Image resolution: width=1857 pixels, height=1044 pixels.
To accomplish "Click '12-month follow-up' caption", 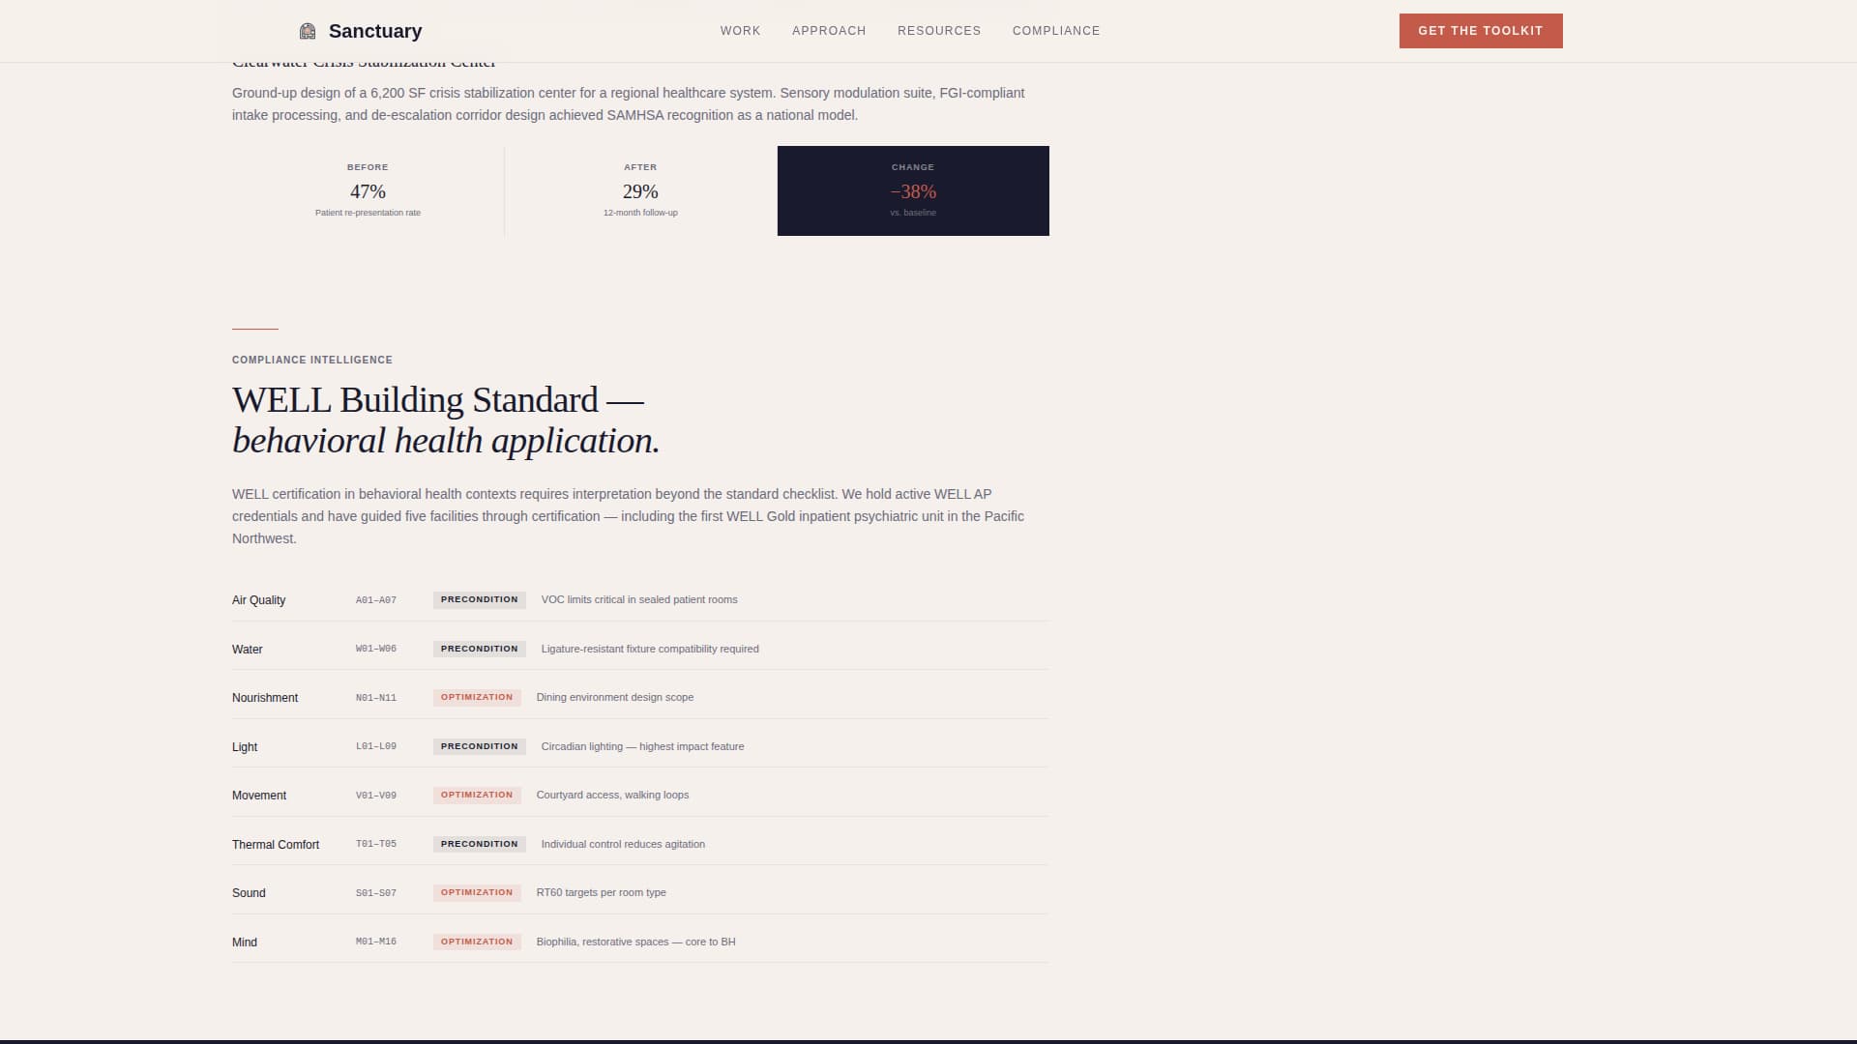I will pyautogui.click(x=640, y=213).
